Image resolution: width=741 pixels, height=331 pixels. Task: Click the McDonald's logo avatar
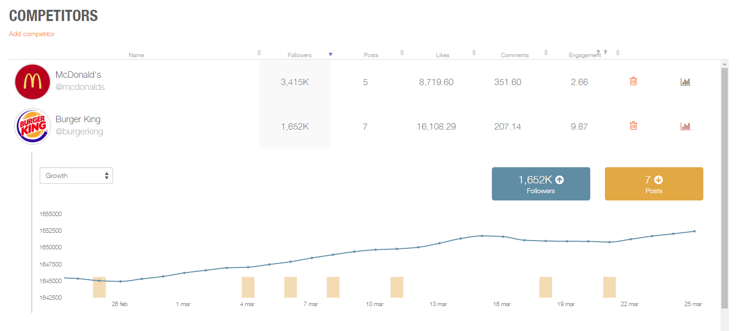tap(32, 82)
